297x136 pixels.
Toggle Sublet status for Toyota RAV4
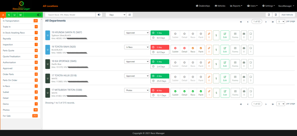[175, 50]
